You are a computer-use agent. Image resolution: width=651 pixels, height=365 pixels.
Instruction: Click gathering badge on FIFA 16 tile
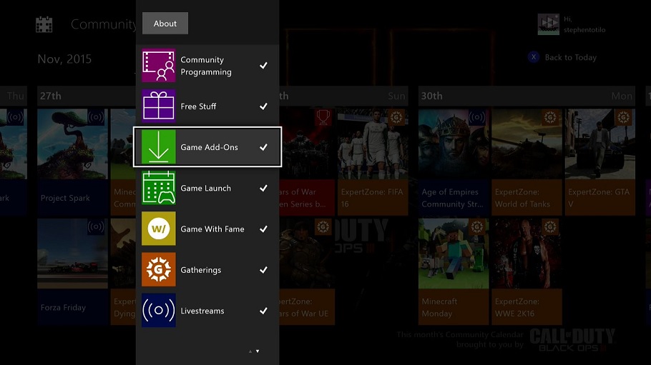[396, 117]
